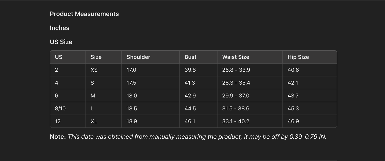Click the italic manual-measuring disclaimer text
Image resolution: width=385 pixels, height=161 pixels.
pyautogui.click(x=197, y=137)
